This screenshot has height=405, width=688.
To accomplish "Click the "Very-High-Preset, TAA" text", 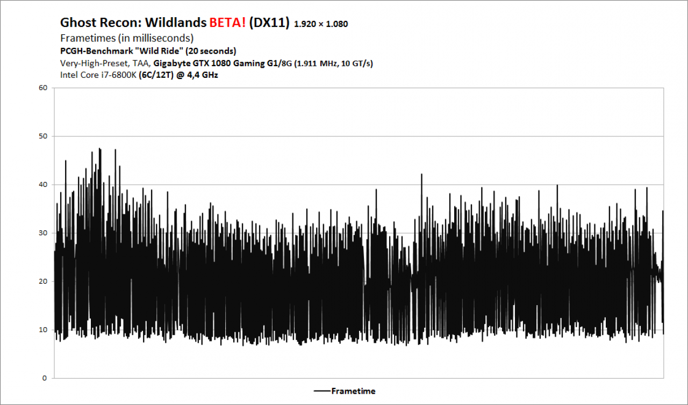I will (x=105, y=63).
